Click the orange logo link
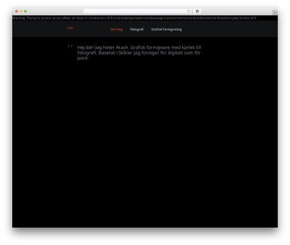This screenshot has height=245, width=290. (70, 28)
